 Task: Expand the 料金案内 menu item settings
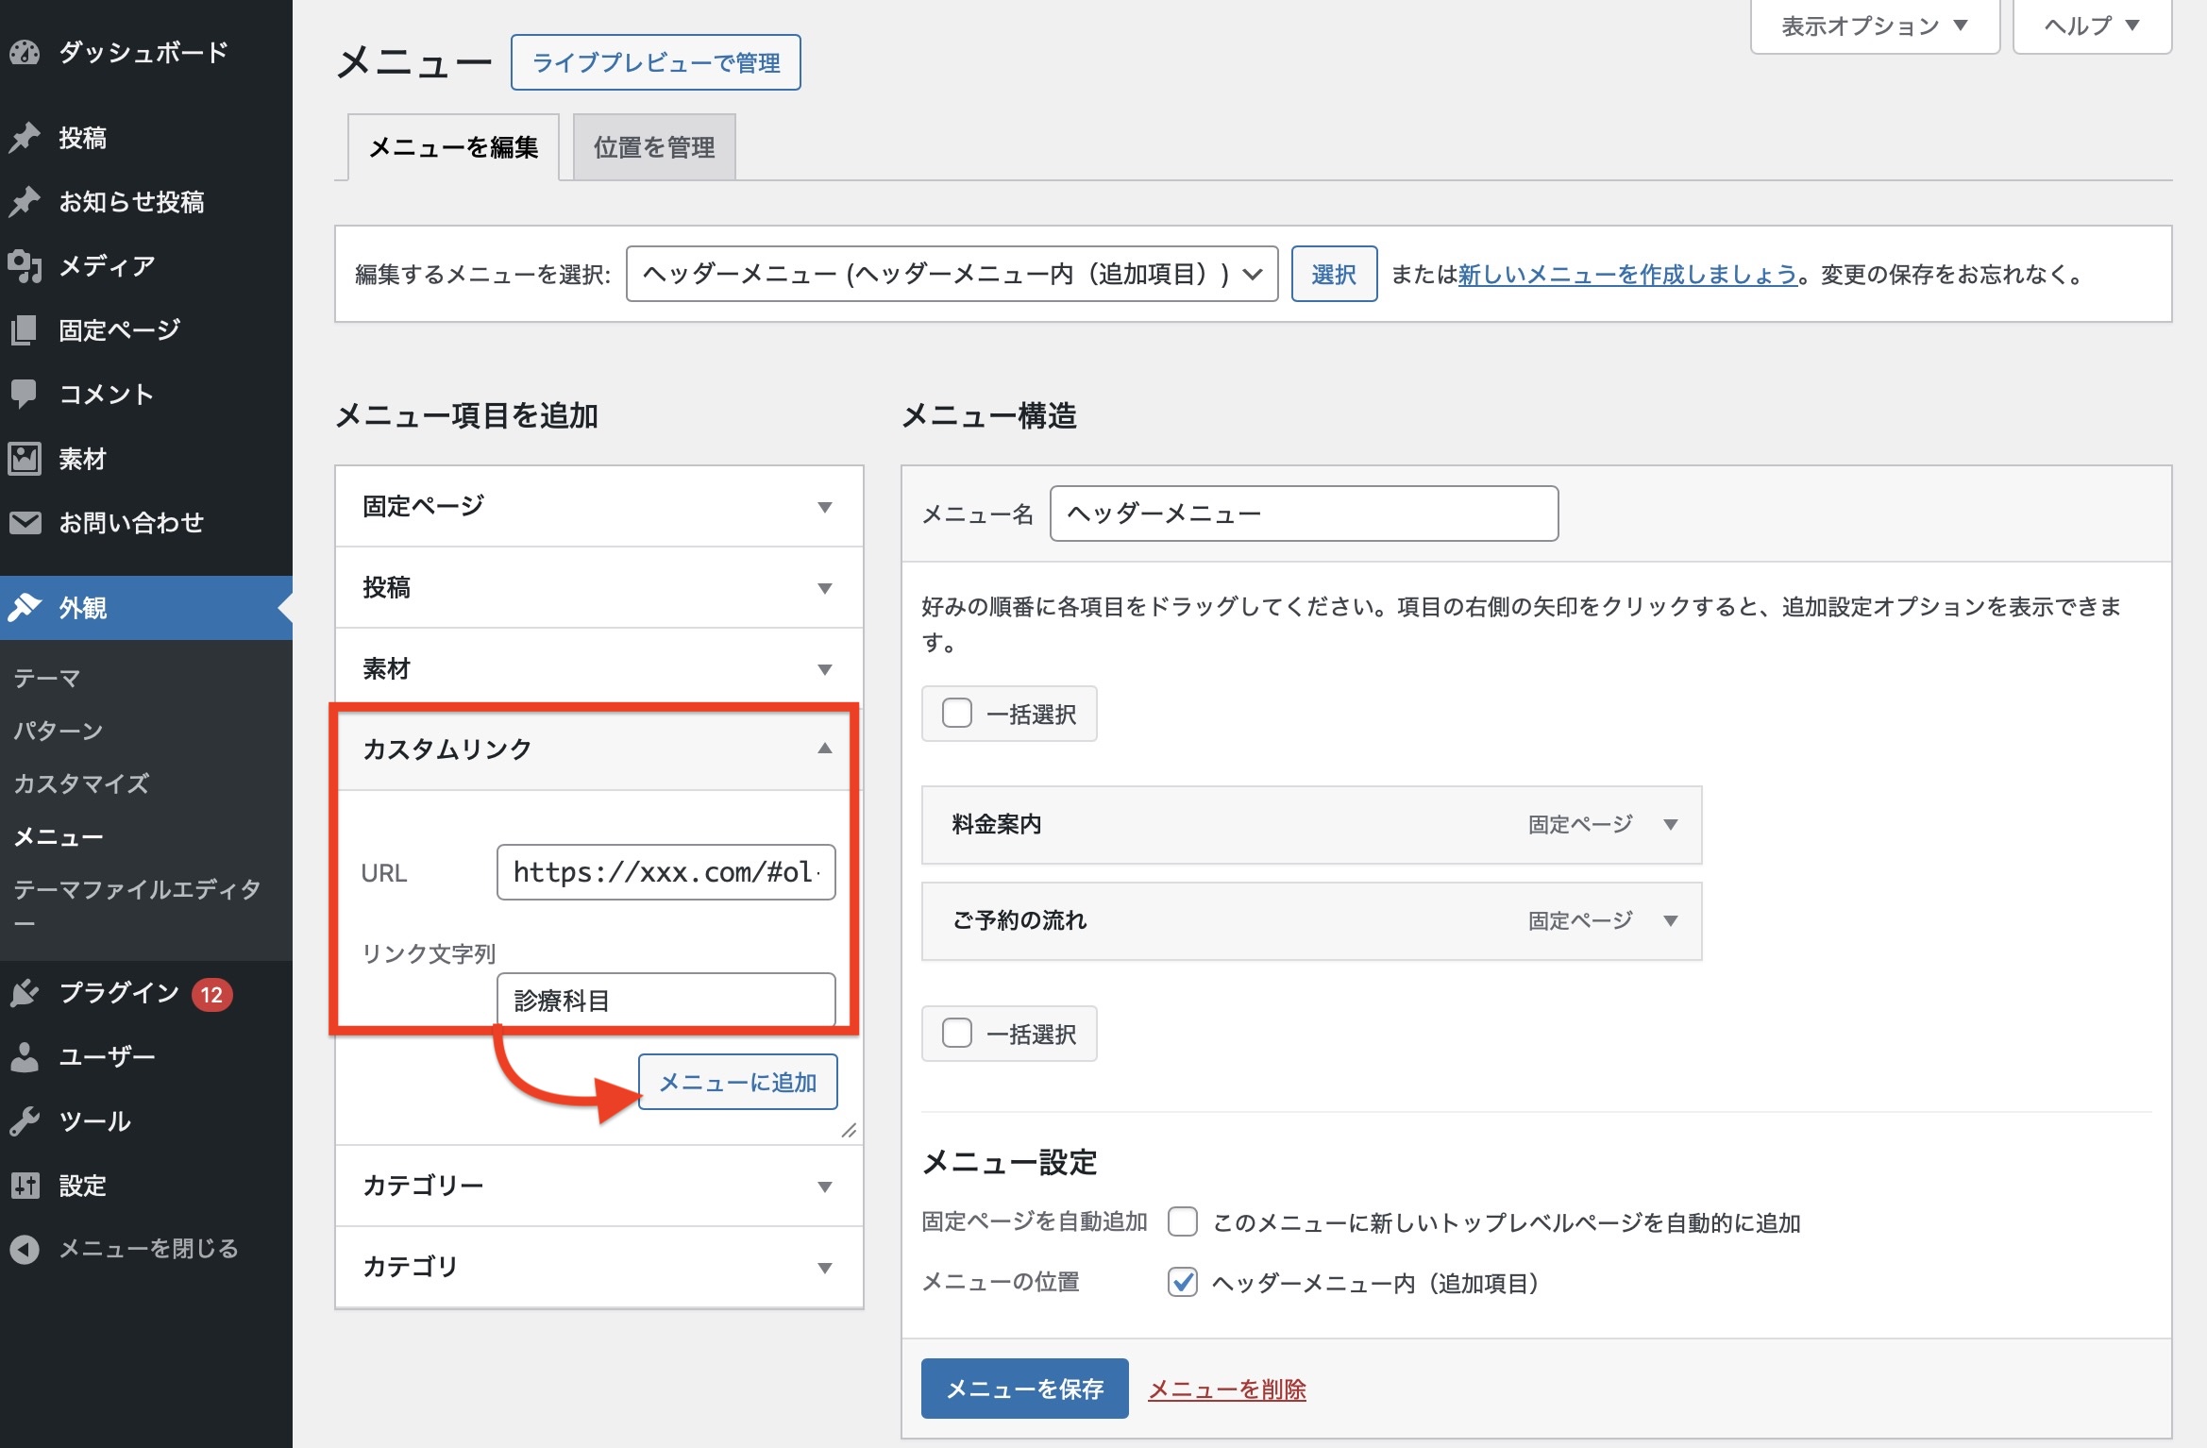pyautogui.click(x=1670, y=824)
